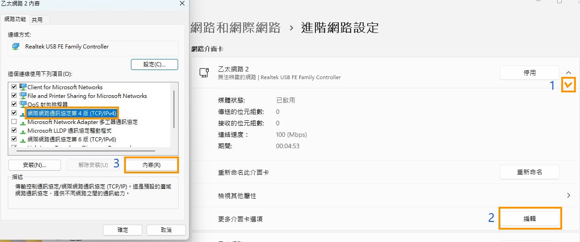Click the vertical scrollbar in items list
580x242 pixels.
pos(173,110)
